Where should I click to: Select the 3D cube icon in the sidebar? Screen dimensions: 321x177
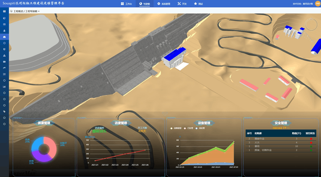coord(4,18)
